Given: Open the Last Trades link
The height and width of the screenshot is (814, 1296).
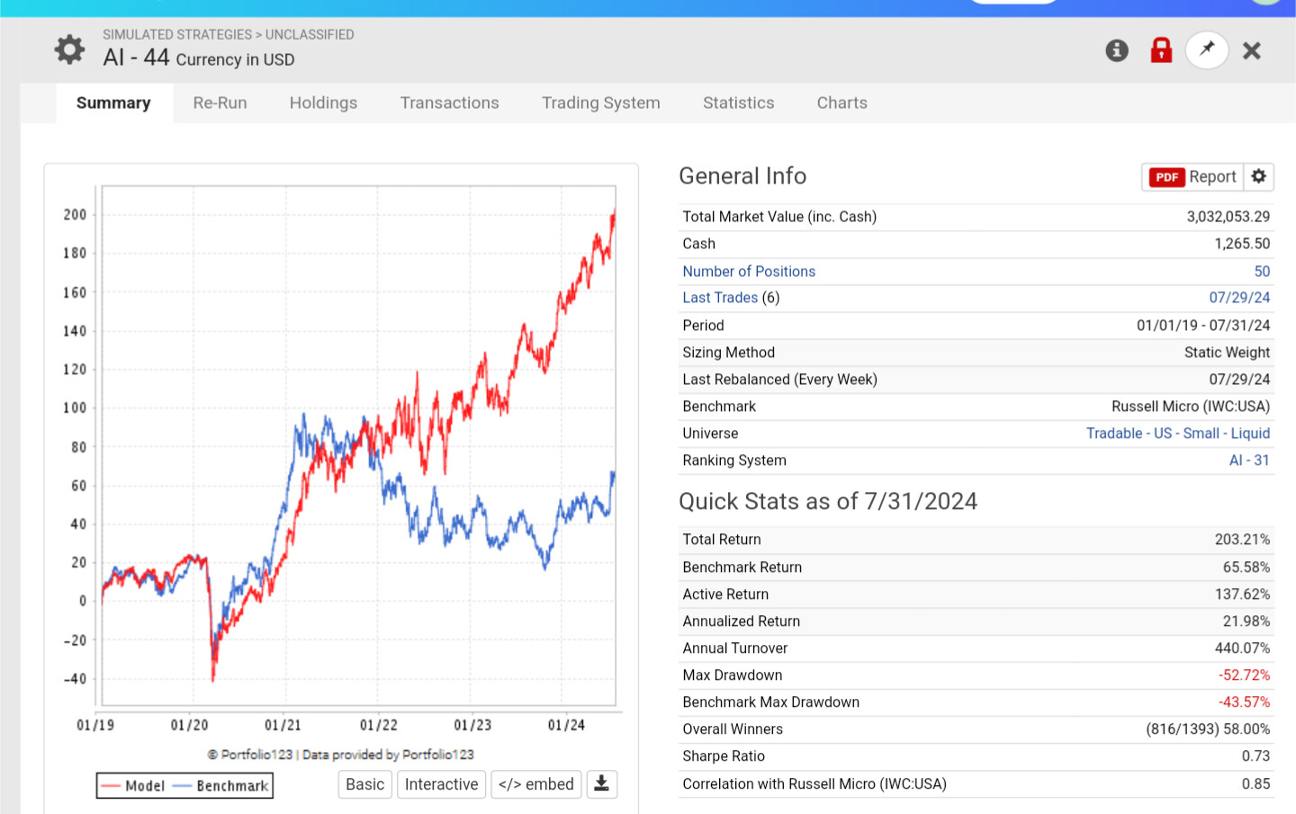Looking at the screenshot, I should pyautogui.click(x=720, y=298).
